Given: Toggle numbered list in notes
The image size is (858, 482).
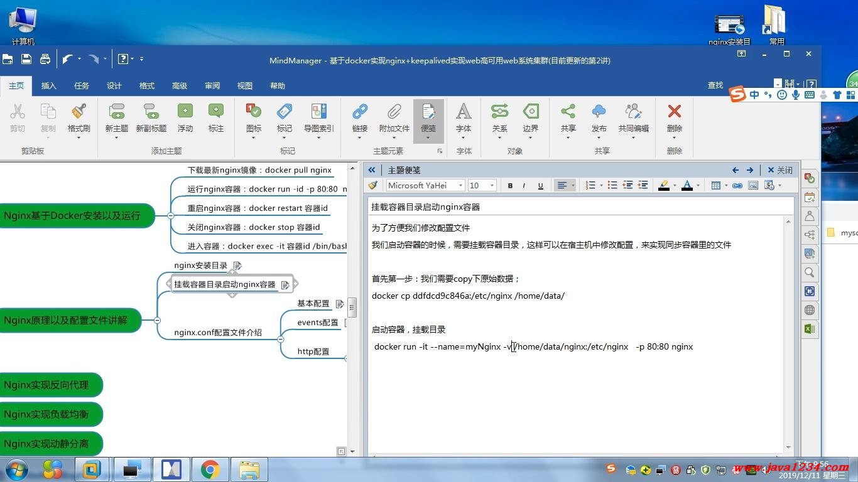Looking at the screenshot, I should (x=590, y=185).
